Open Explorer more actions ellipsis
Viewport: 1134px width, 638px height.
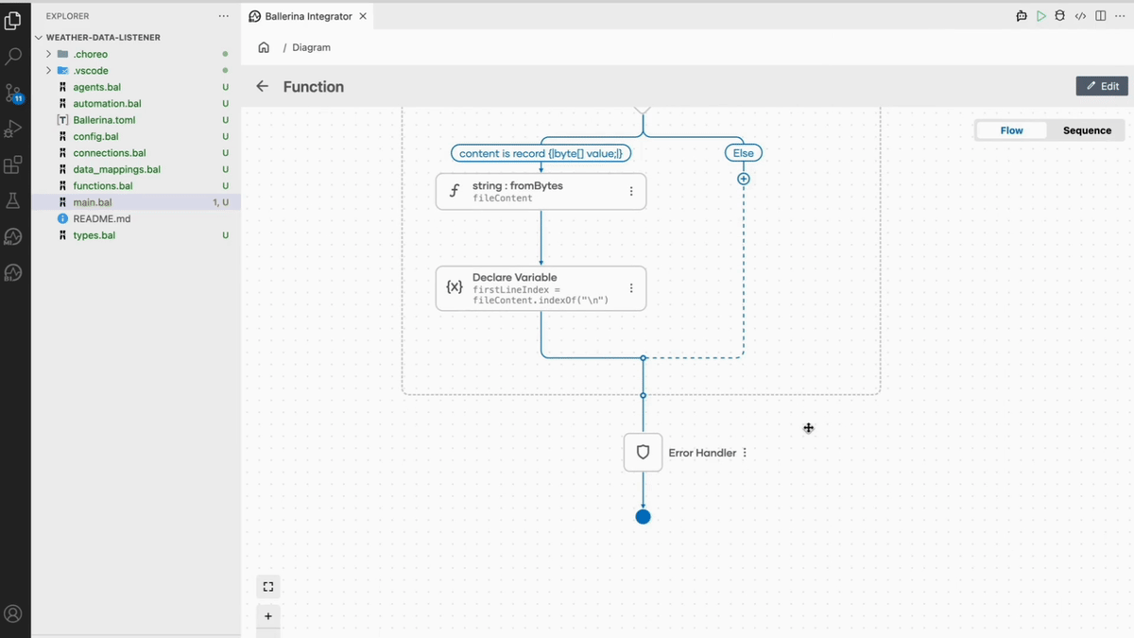click(223, 16)
